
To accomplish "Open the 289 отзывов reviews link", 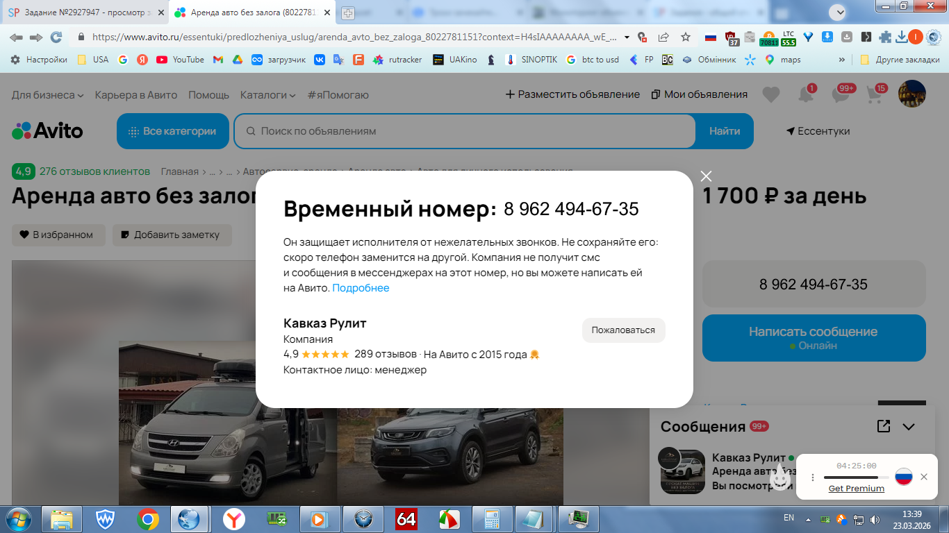I will coord(385,354).
